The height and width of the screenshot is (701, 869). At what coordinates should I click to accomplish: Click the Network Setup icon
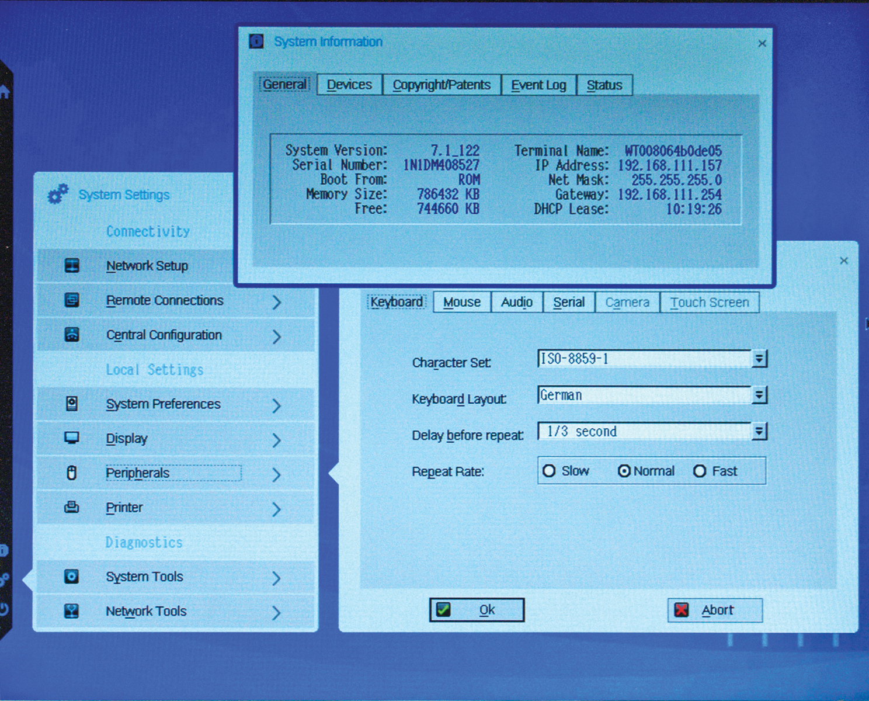click(x=71, y=265)
